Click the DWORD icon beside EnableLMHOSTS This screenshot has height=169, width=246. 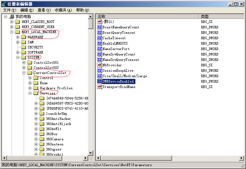click(100, 43)
